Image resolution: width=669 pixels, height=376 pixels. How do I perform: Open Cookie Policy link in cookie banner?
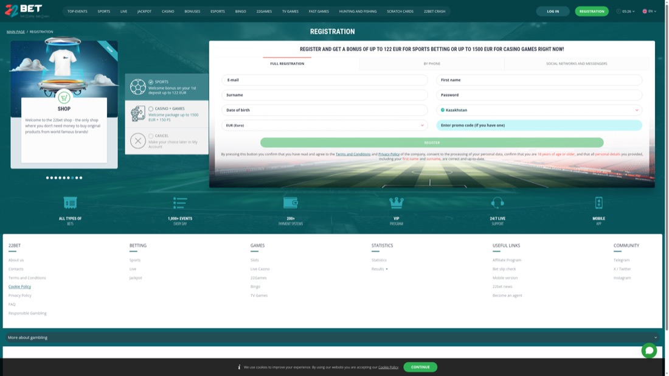(x=388, y=367)
